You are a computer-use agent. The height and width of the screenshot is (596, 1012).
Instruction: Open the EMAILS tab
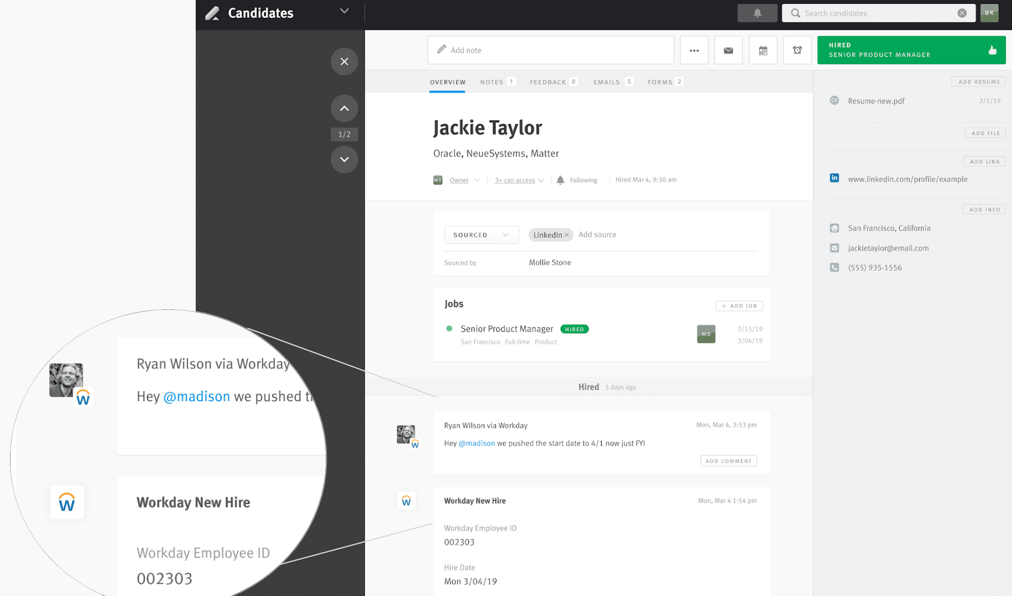point(607,81)
